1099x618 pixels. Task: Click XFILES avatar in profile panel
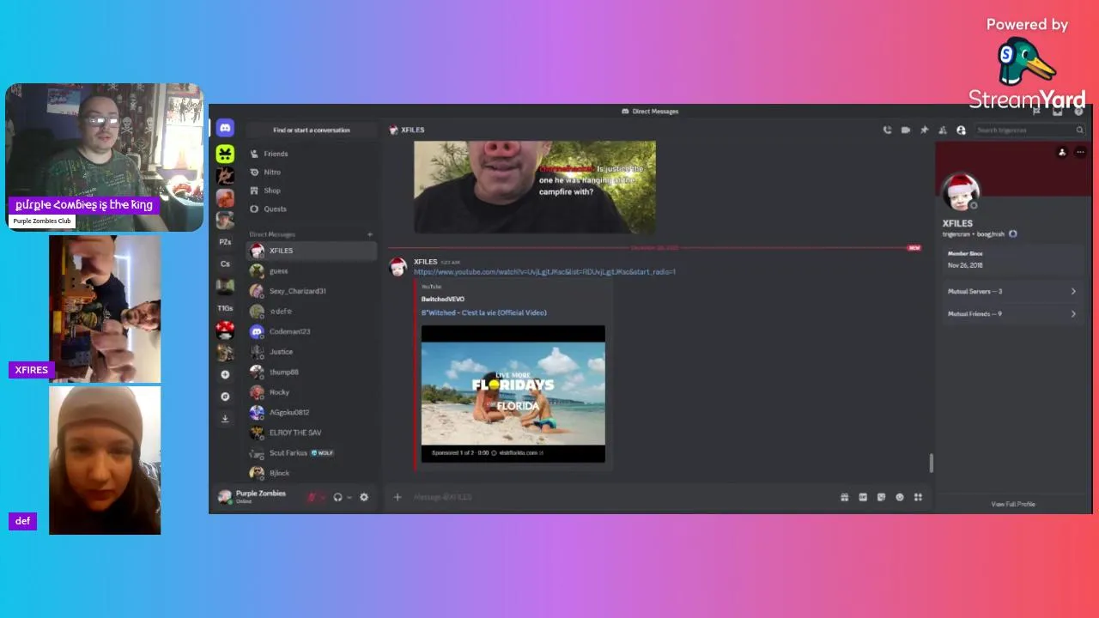pyautogui.click(x=960, y=193)
